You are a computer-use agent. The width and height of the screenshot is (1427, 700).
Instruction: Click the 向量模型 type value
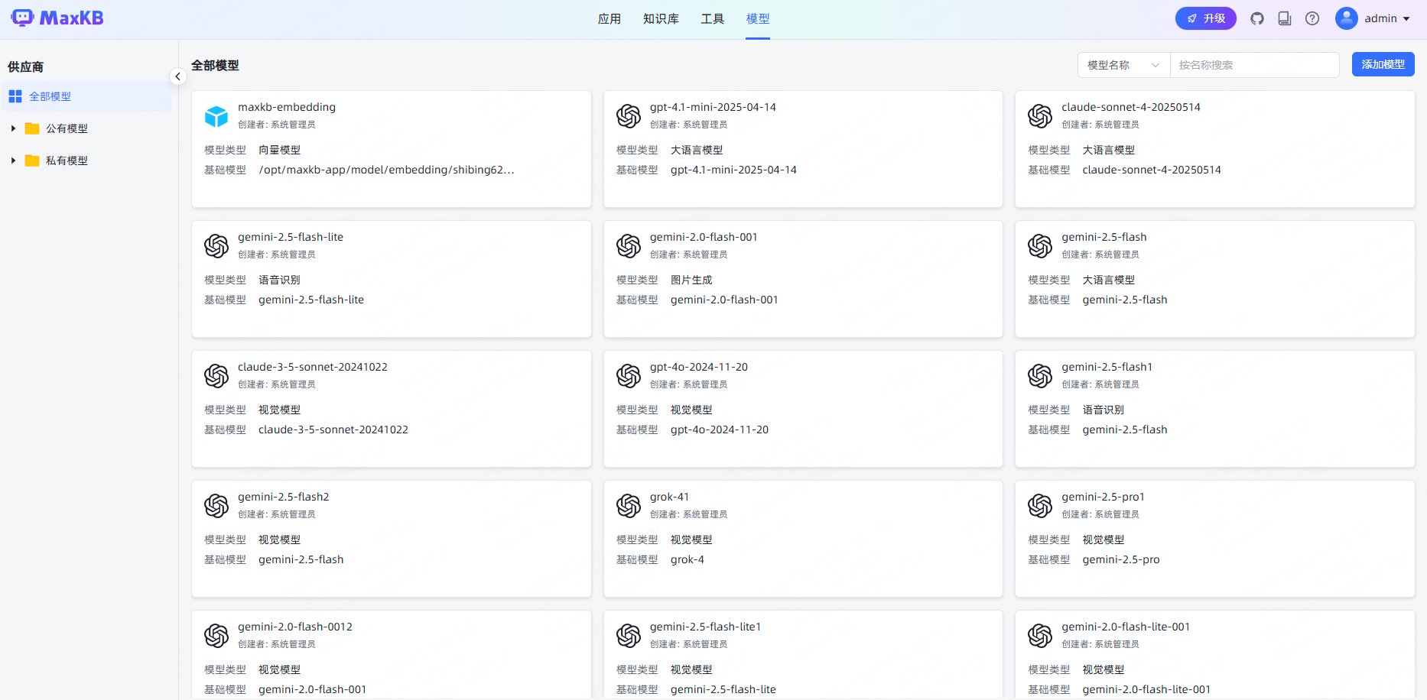[x=280, y=150]
